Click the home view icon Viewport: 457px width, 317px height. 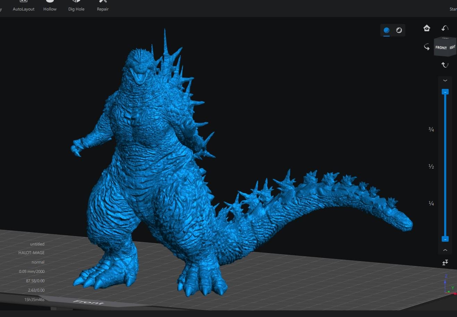click(426, 28)
